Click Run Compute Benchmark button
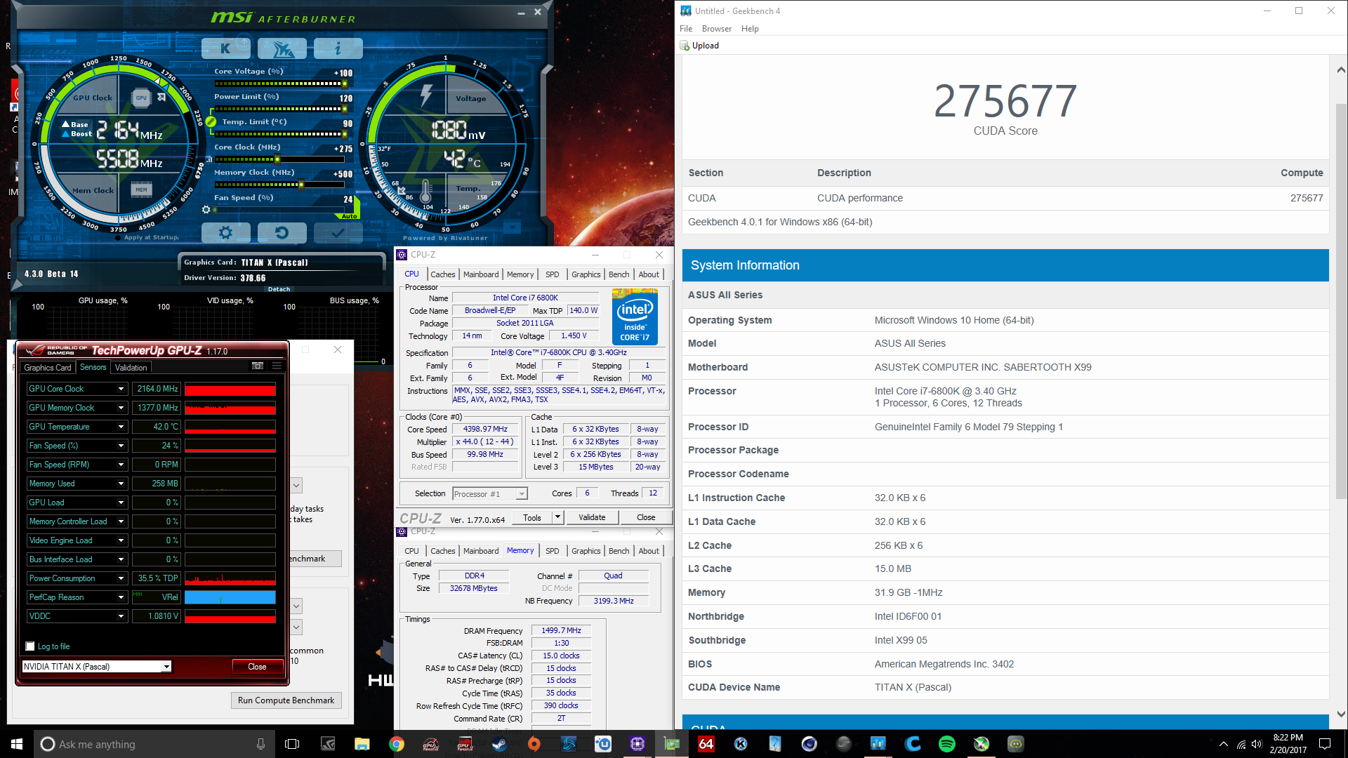Image resolution: width=1348 pixels, height=758 pixels. point(286,700)
